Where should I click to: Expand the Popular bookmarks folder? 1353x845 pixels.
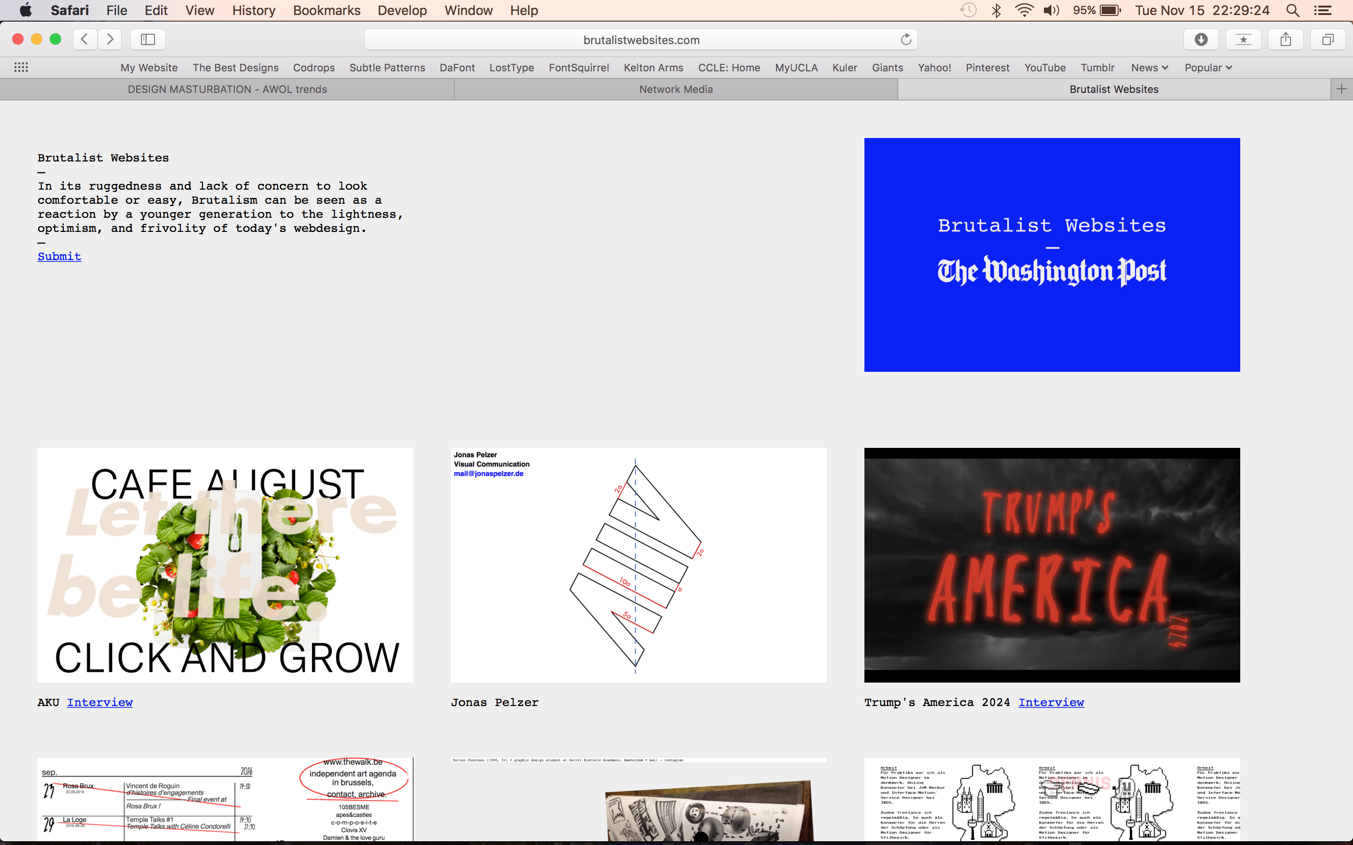pyautogui.click(x=1208, y=68)
